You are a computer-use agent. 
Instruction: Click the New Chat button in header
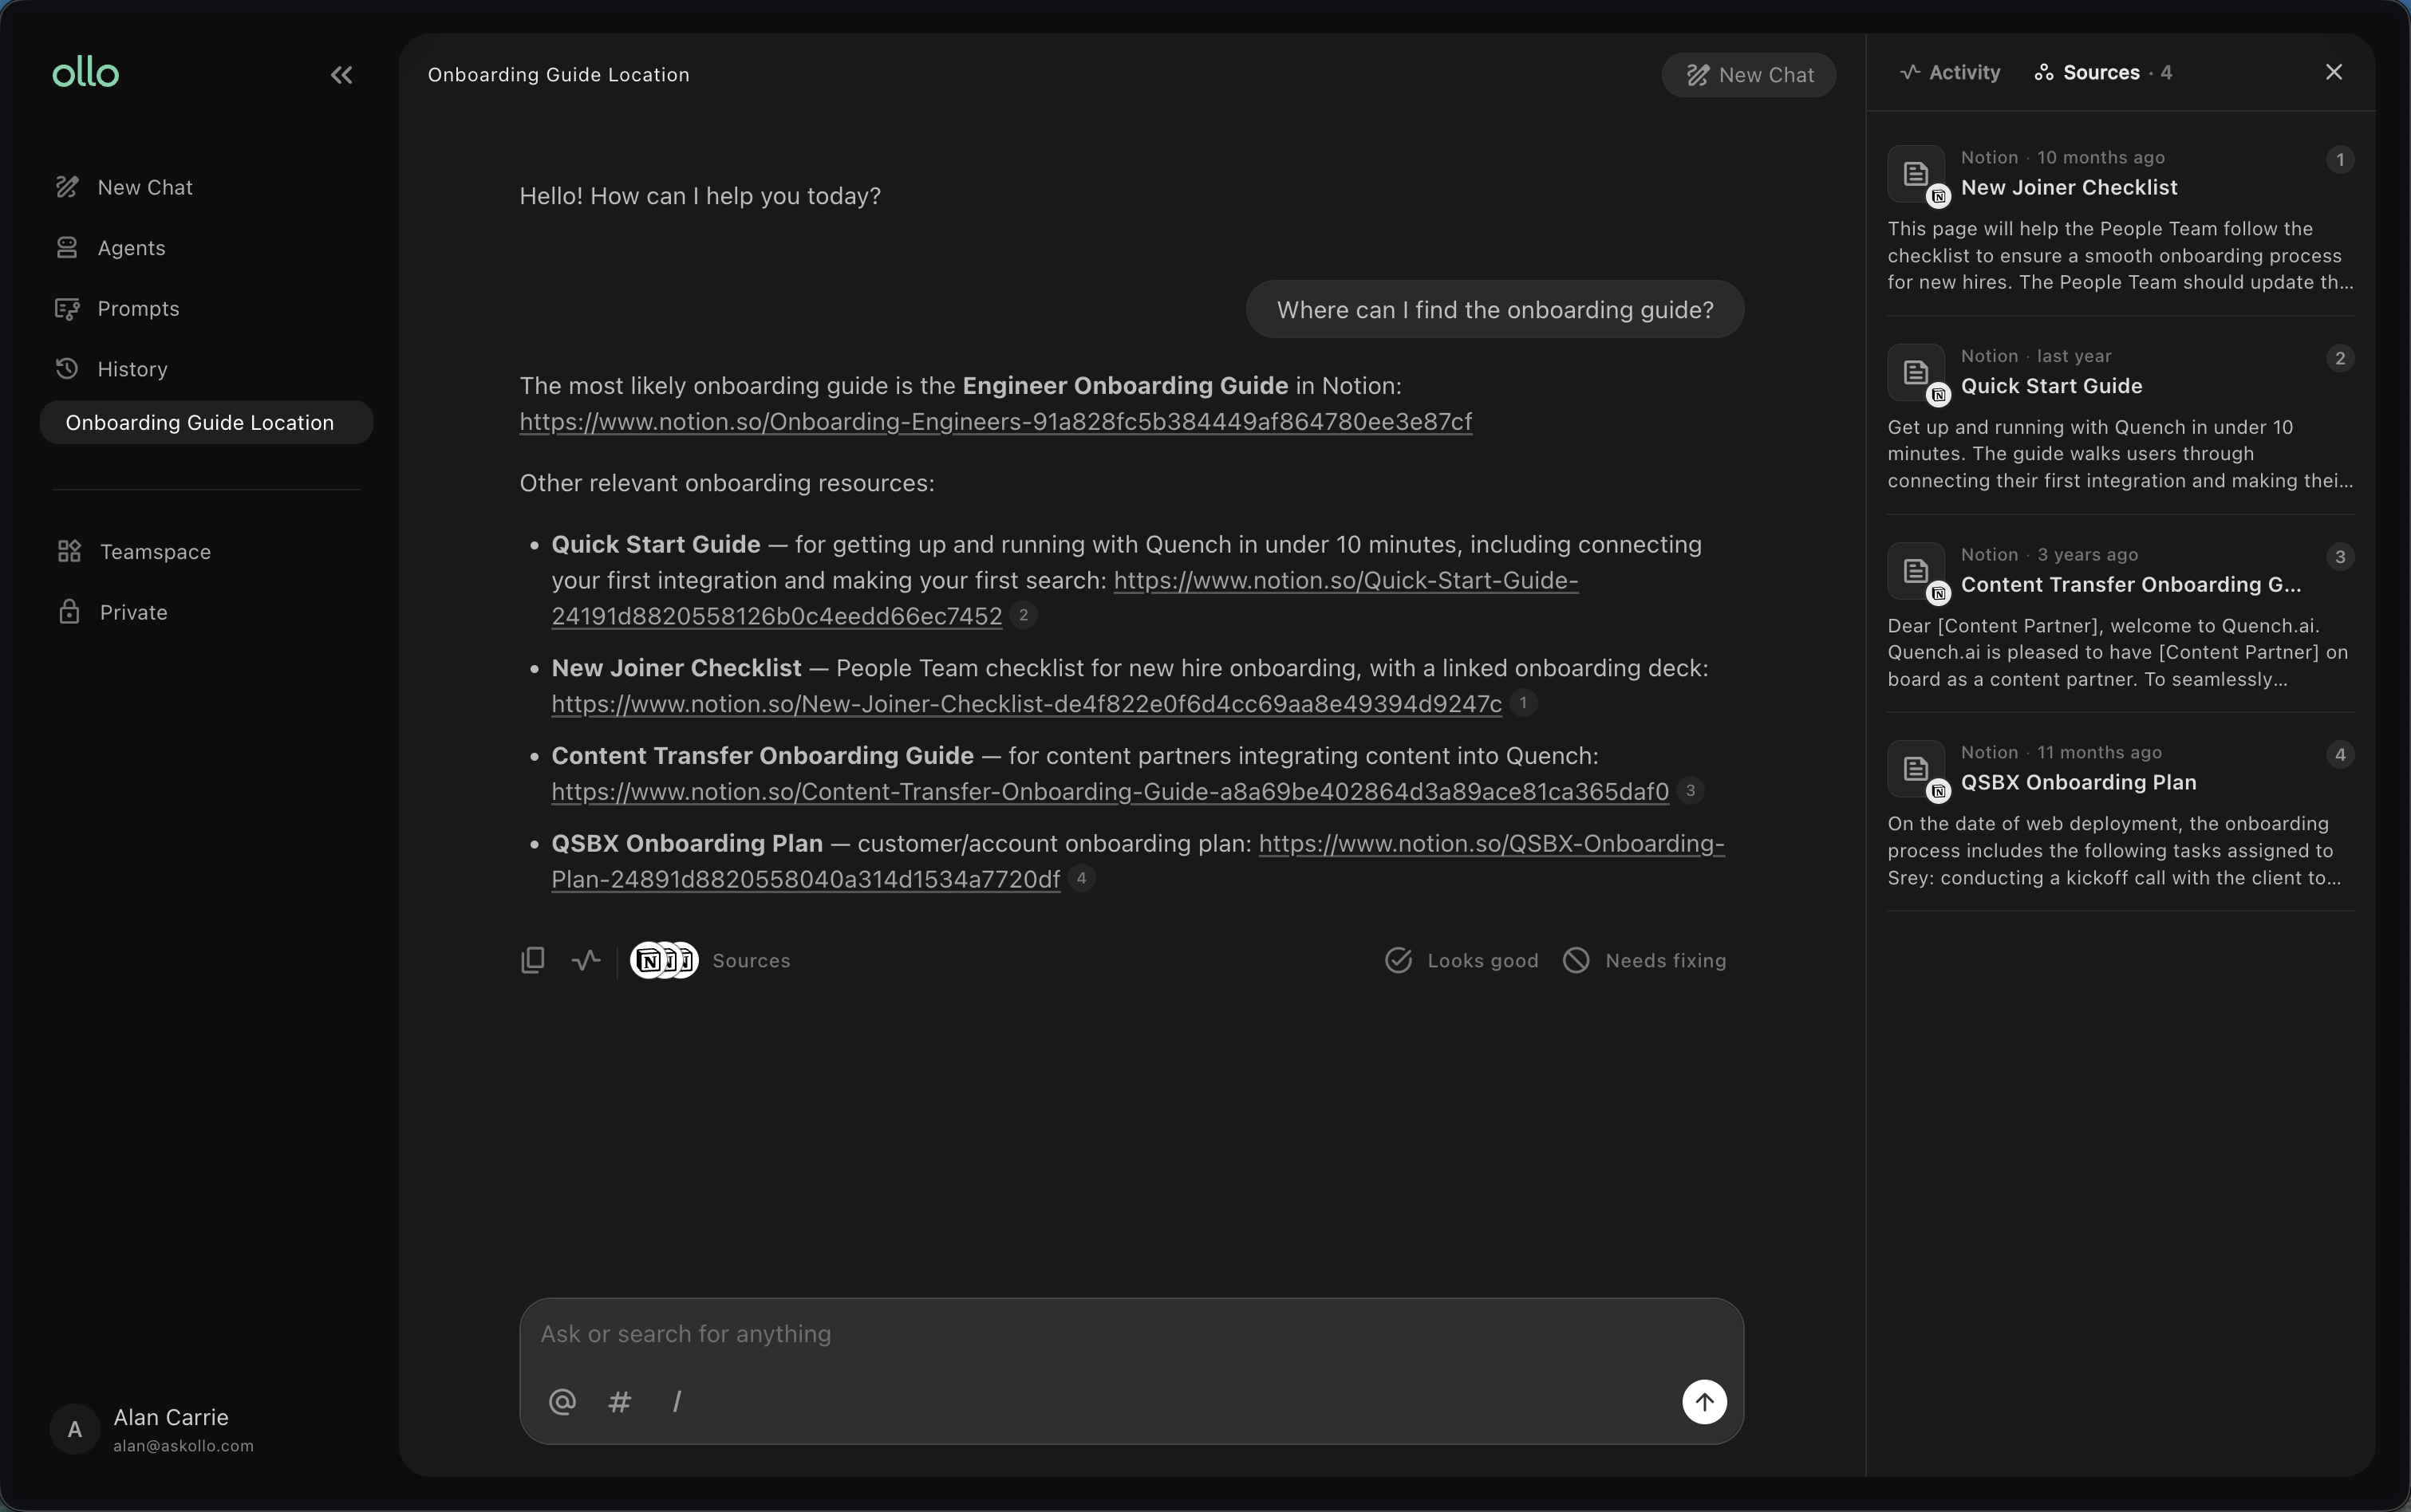point(1748,75)
